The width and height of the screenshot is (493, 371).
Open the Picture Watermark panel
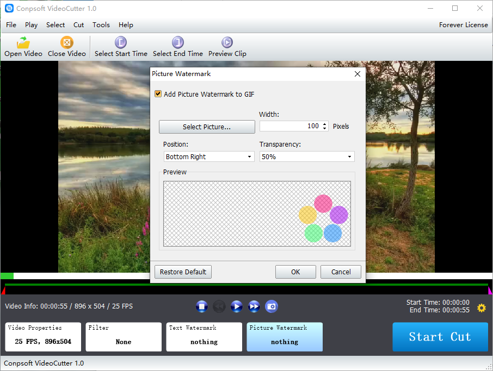pos(285,337)
